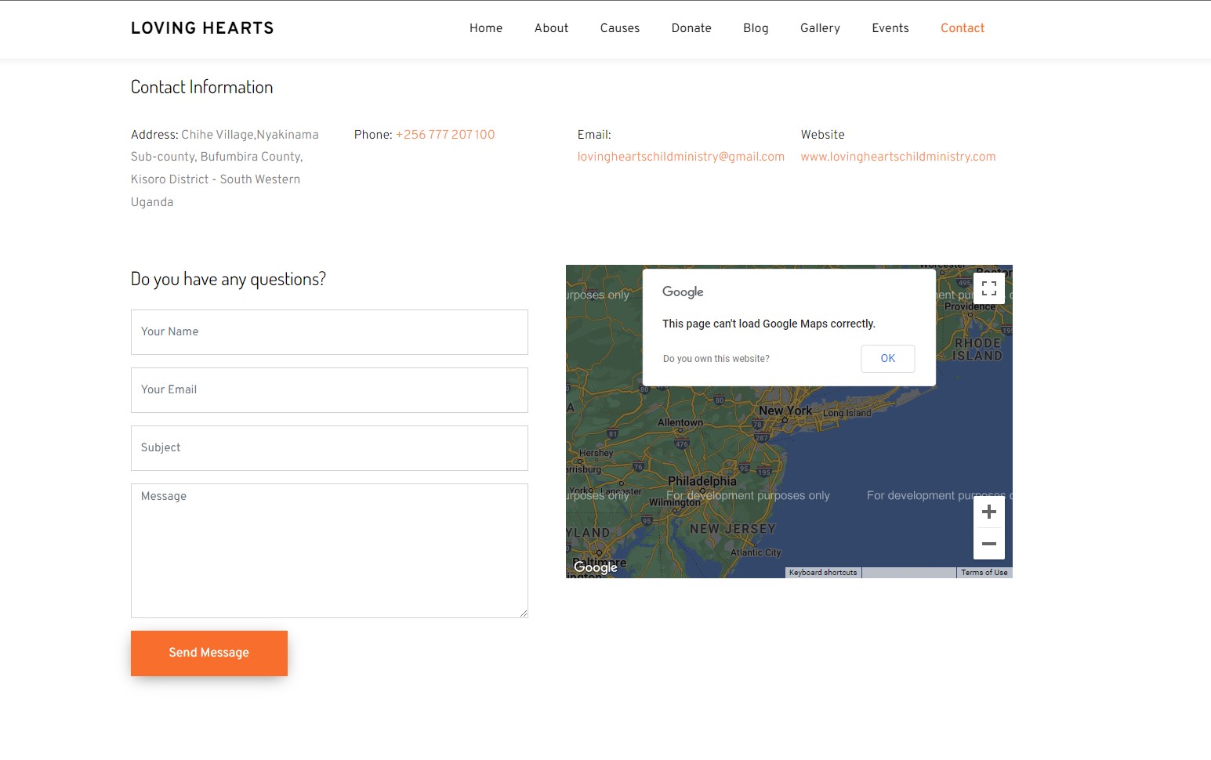Visit the Gallery page
This screenshot has height=760, width=1211.
tap(820, 28)
